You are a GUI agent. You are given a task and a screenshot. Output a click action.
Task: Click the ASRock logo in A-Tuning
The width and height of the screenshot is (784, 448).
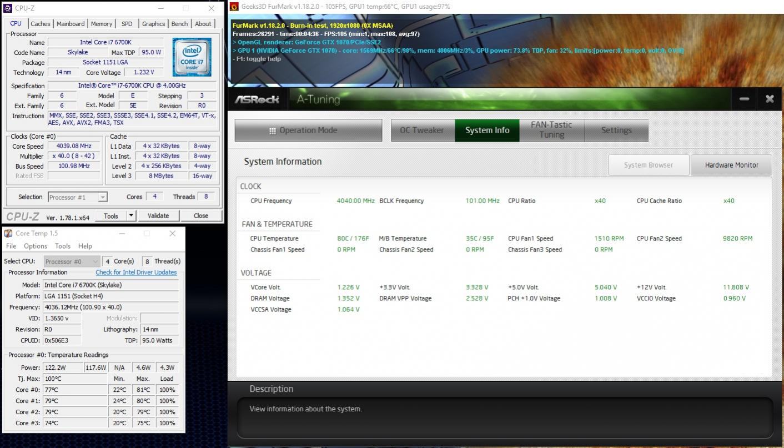click(x=257, y=99)
